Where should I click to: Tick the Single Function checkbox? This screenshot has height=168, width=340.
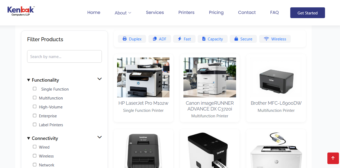(x=34, y=89)
